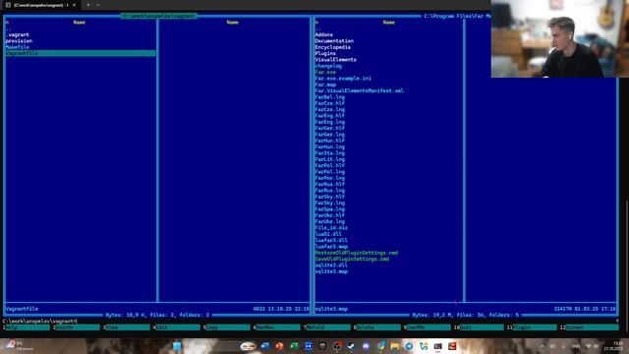Click the right panel C:\Program Files path title
Viewport: 629px width, 354px height.
coord(457,16)
